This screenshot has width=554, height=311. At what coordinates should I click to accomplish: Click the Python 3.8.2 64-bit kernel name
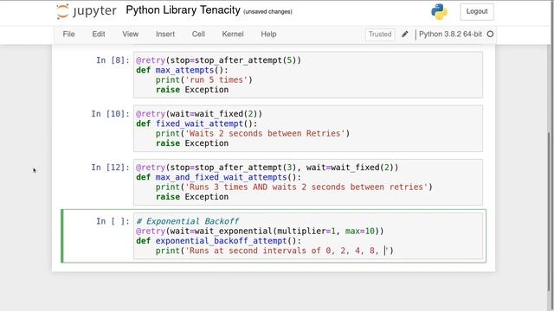pyautogui.click(x=450, y=35)
